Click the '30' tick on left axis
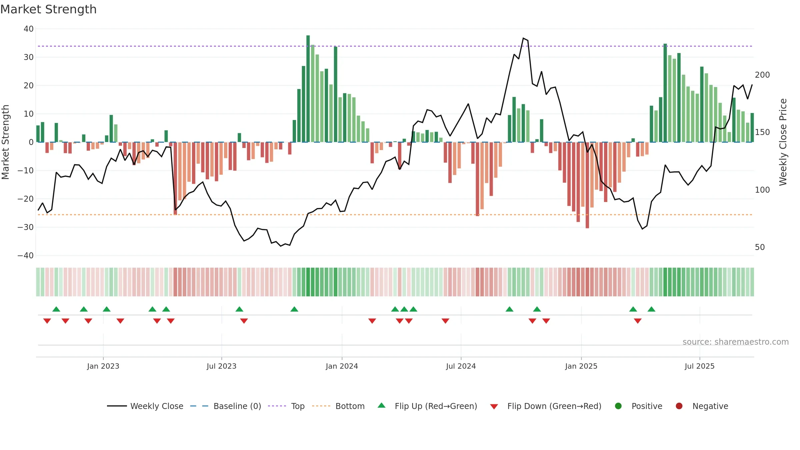The image size is (800, 450). [x=29, y=57]
